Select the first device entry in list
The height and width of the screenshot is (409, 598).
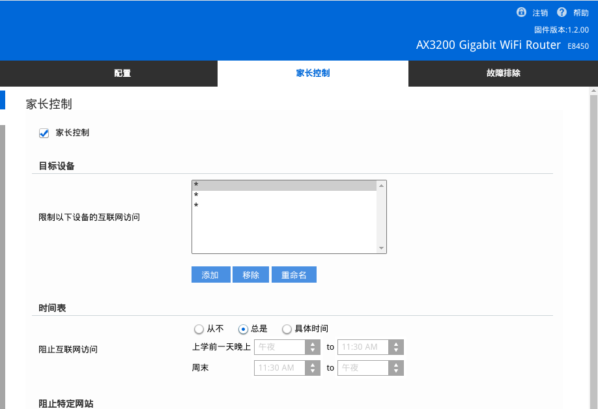click(284, 185)
